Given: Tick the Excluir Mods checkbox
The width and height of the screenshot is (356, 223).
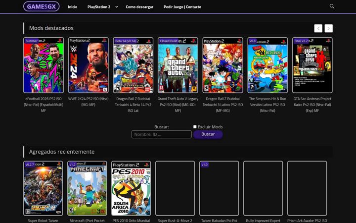Looking at the screenshot, I should pyautogui.click(x=195, y=127).
